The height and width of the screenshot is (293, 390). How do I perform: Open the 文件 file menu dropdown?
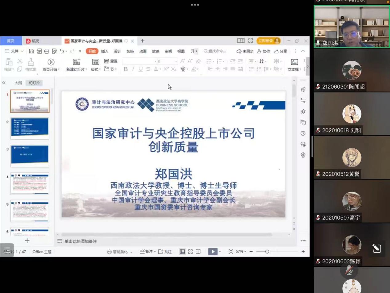[x=14, y=51]
